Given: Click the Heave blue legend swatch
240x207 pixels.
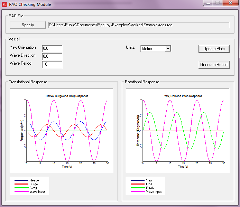Looking at the screenshot, I should 21,180.
